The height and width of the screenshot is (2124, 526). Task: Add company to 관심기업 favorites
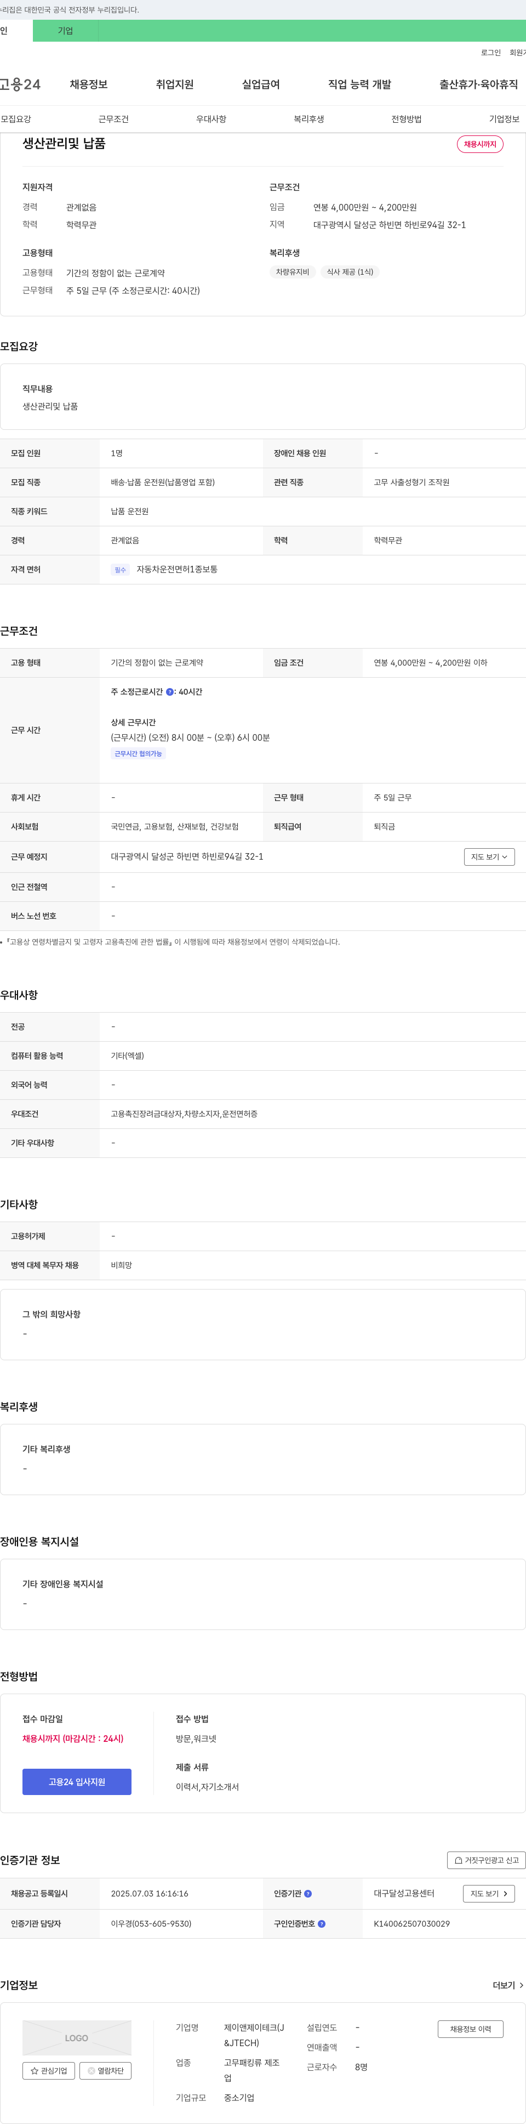(49, 2070)
